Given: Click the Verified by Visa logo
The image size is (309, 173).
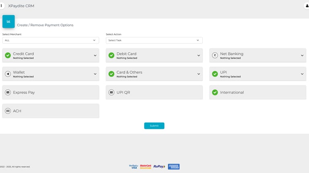Looking at the screenshot, I should (134, 167).
